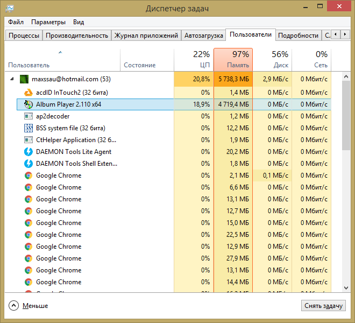Click the vertical scrollbar thumb
The width and height of the screenshot is (355, 323).
pos(346,115)
